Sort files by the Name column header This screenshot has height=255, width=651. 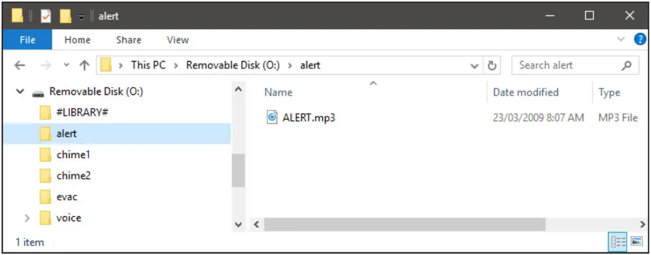coord(279,92)
